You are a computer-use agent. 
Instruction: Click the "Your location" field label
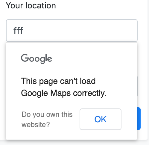(31, 5)
